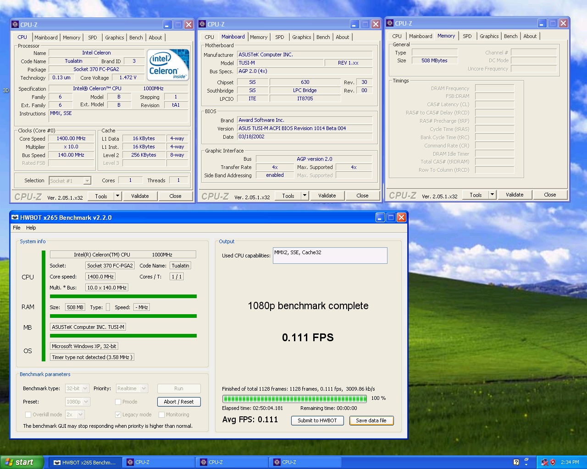Click the ASUS TUSI-M BIOS version field
This screenshot has height=469, width=587.
click(x=305, y=129)
